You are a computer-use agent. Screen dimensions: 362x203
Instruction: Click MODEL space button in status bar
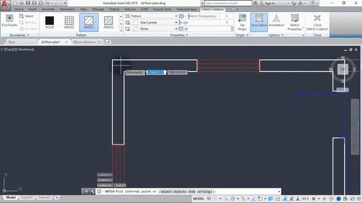199,198
